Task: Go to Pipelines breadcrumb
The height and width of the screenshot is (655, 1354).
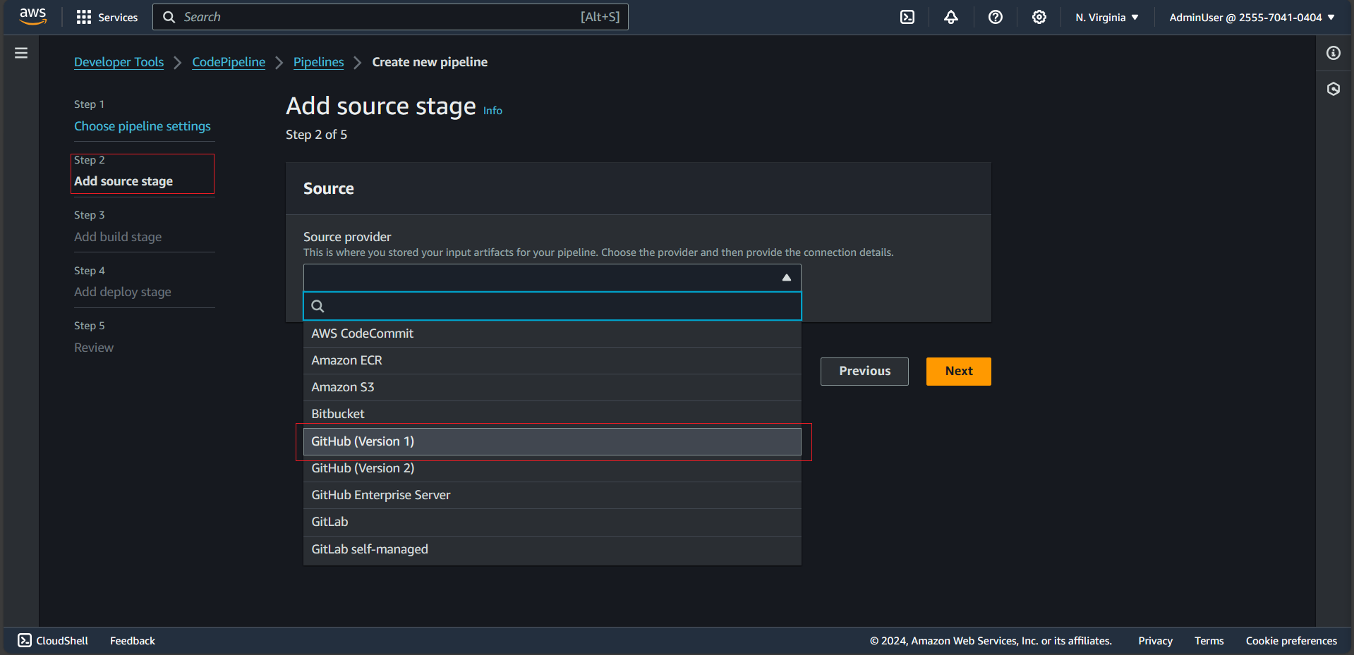Action: 318,62
